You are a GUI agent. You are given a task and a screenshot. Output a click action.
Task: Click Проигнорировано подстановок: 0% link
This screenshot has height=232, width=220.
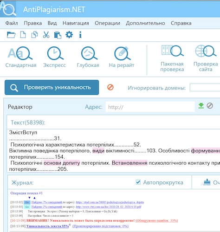coord(100,226)
